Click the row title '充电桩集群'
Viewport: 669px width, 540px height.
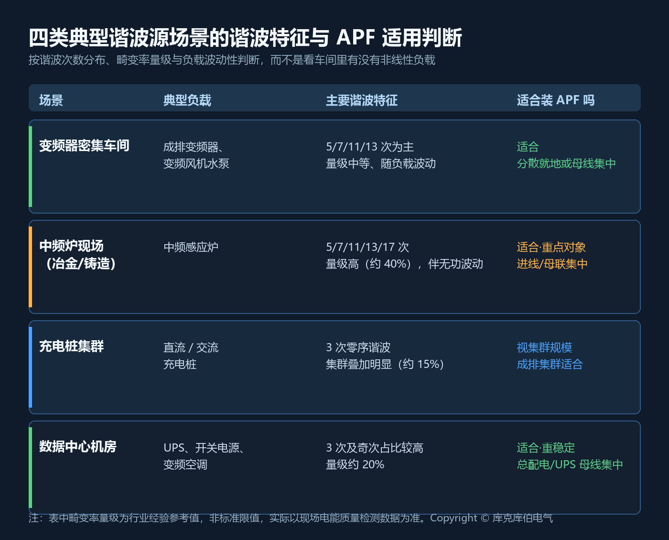[71, 346]
